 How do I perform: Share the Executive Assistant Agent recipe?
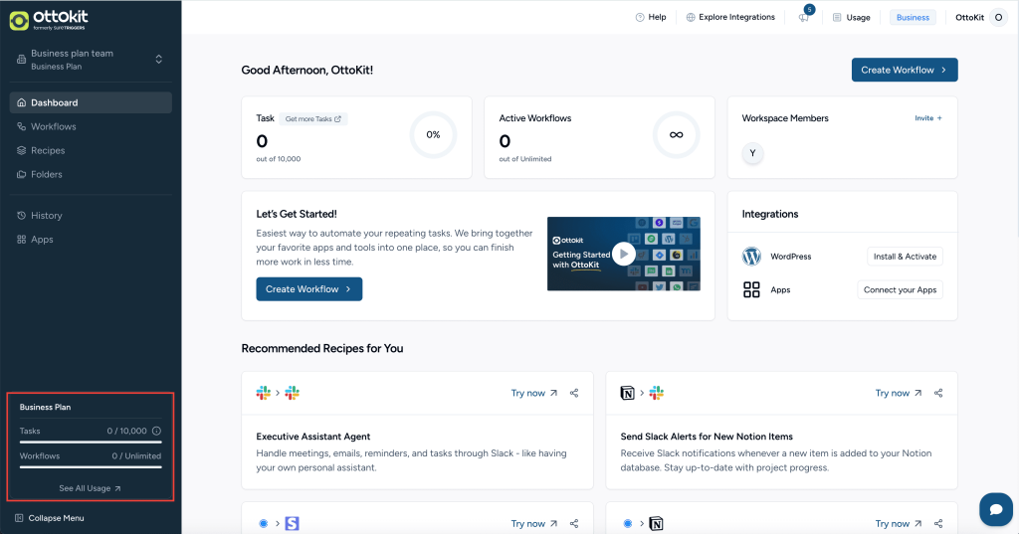coord(574,393)
